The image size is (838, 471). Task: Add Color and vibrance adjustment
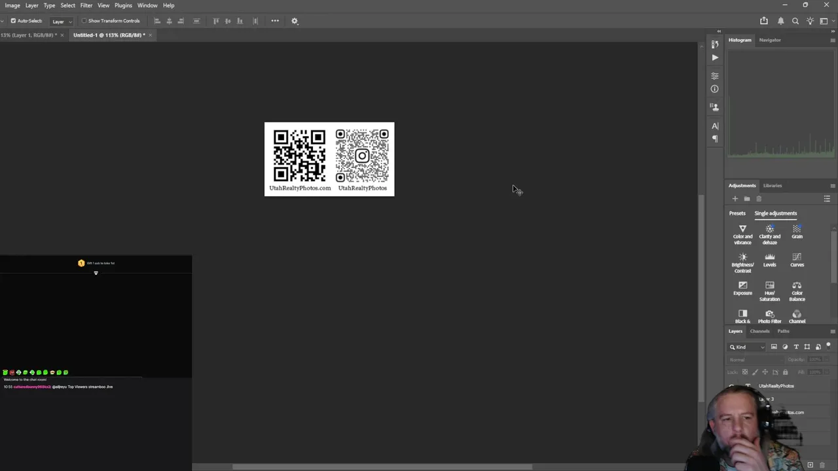pyautogui.click(x=742, y=235)
